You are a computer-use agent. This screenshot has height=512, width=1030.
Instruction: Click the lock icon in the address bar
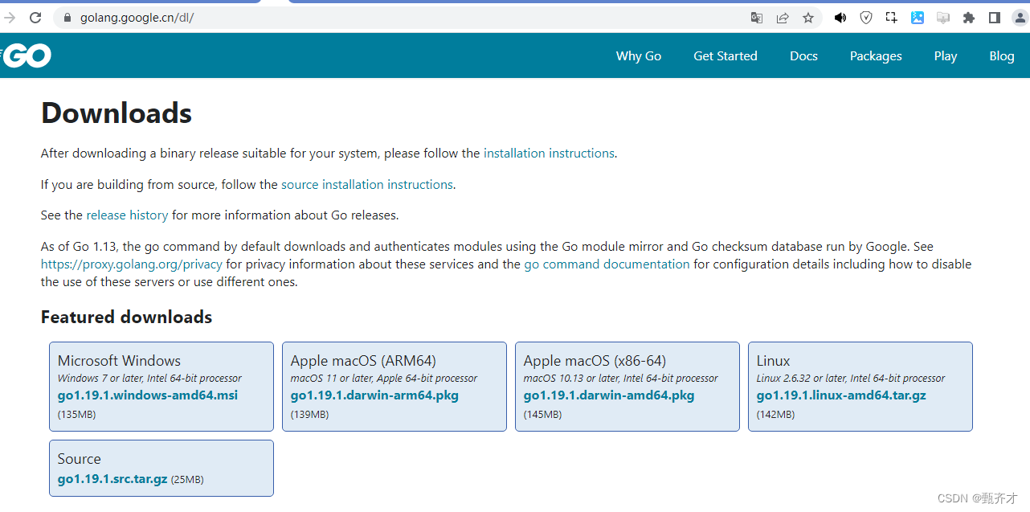(x=67, y=18)
